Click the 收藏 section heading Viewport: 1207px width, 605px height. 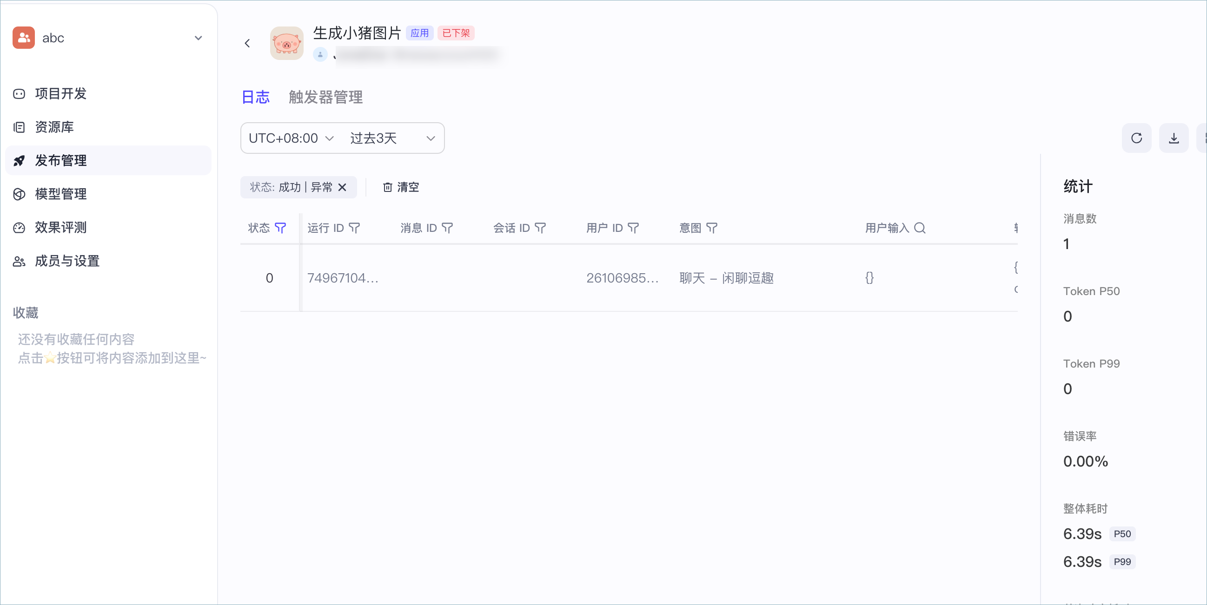(26, 313)
